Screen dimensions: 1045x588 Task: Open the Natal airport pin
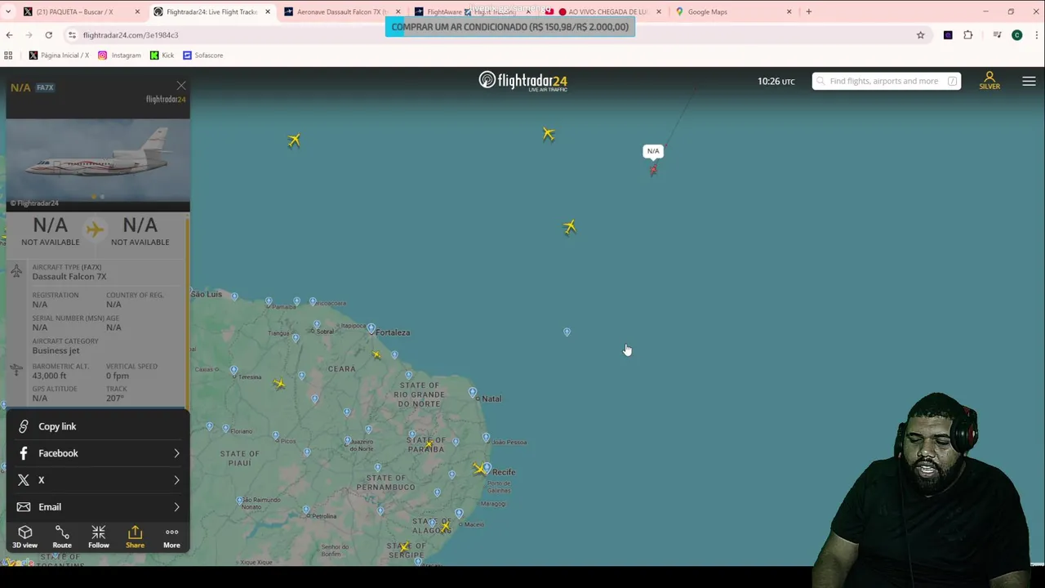[x=473, y=393]
